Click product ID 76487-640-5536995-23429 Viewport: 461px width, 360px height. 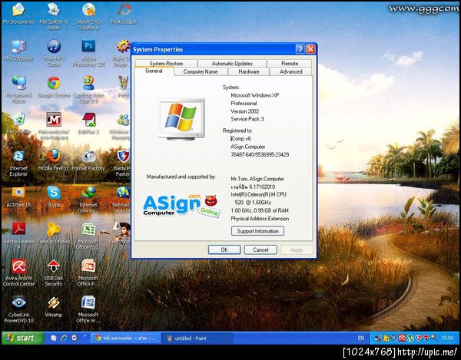[260, 155]
